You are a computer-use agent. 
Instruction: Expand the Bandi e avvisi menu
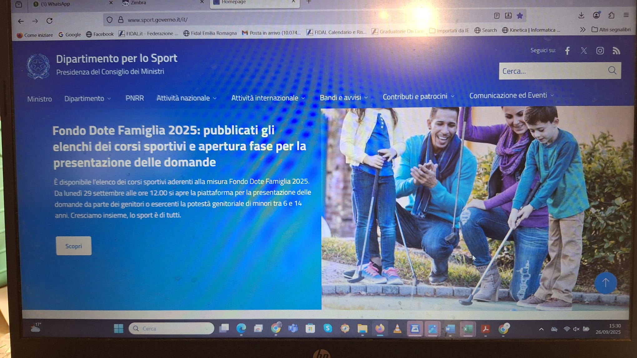tap(343, 98)
